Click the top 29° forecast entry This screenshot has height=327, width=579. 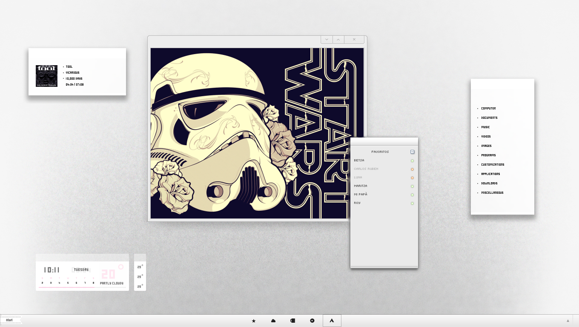point(140,267)
